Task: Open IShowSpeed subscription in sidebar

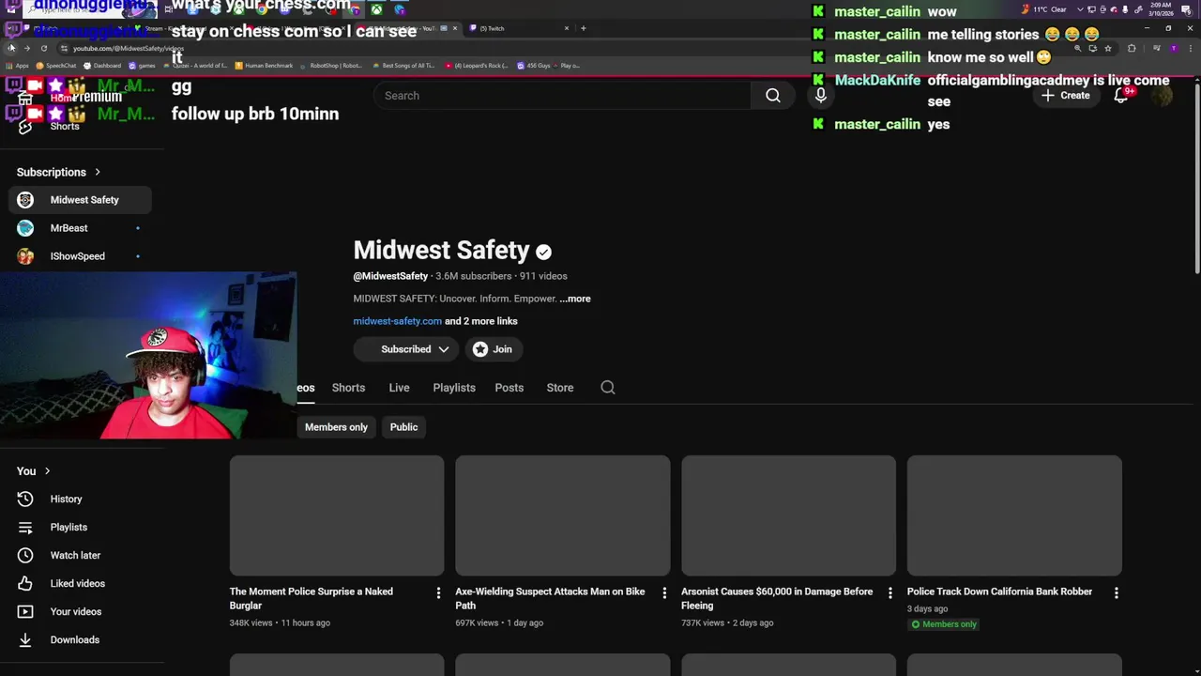Action: (81, 256)
